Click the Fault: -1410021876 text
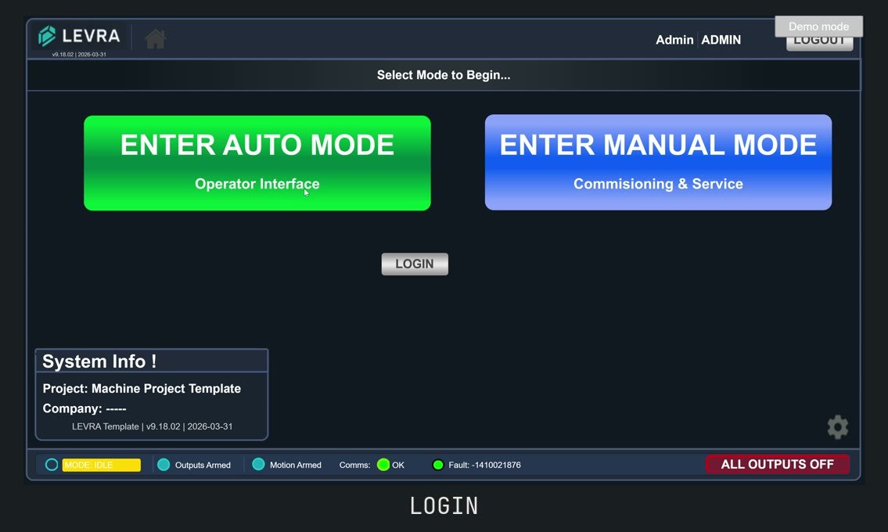 [485, 465]
